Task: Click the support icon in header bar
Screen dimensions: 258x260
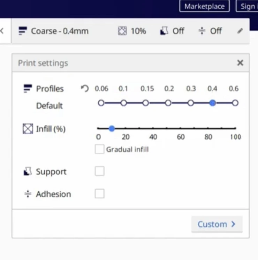Action: [164, 31]
